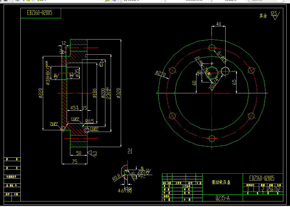Image resolution: width=290 pixels, height=207 pixels.
Task: Click the Layer Previous icon
Action: [115, 1]
